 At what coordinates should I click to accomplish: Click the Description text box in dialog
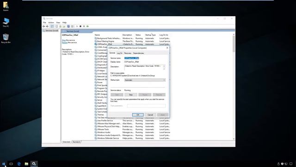point(143,67)
